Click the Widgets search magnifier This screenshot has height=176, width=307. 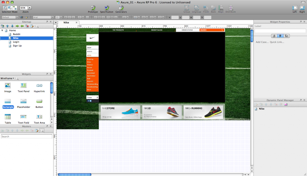click(x=17, y=79)
